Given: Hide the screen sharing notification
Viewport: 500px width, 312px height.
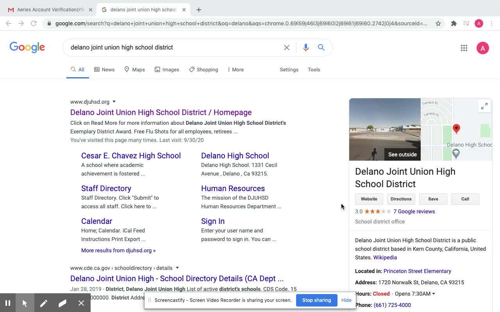Looking at the screenshot, I should pyautogui.click(x=346, y=300).
